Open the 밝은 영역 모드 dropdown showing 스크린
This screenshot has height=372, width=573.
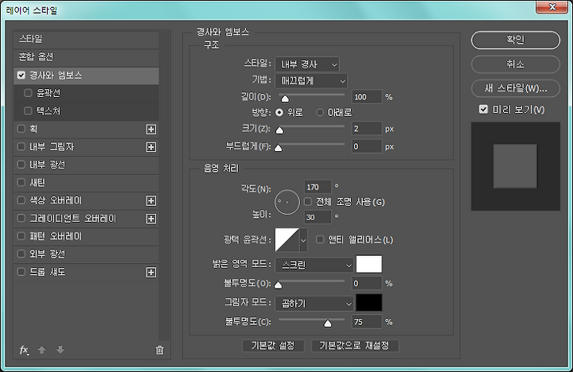314,265
